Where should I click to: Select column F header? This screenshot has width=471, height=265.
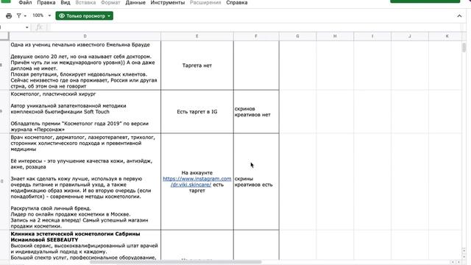tap(256, 36)
